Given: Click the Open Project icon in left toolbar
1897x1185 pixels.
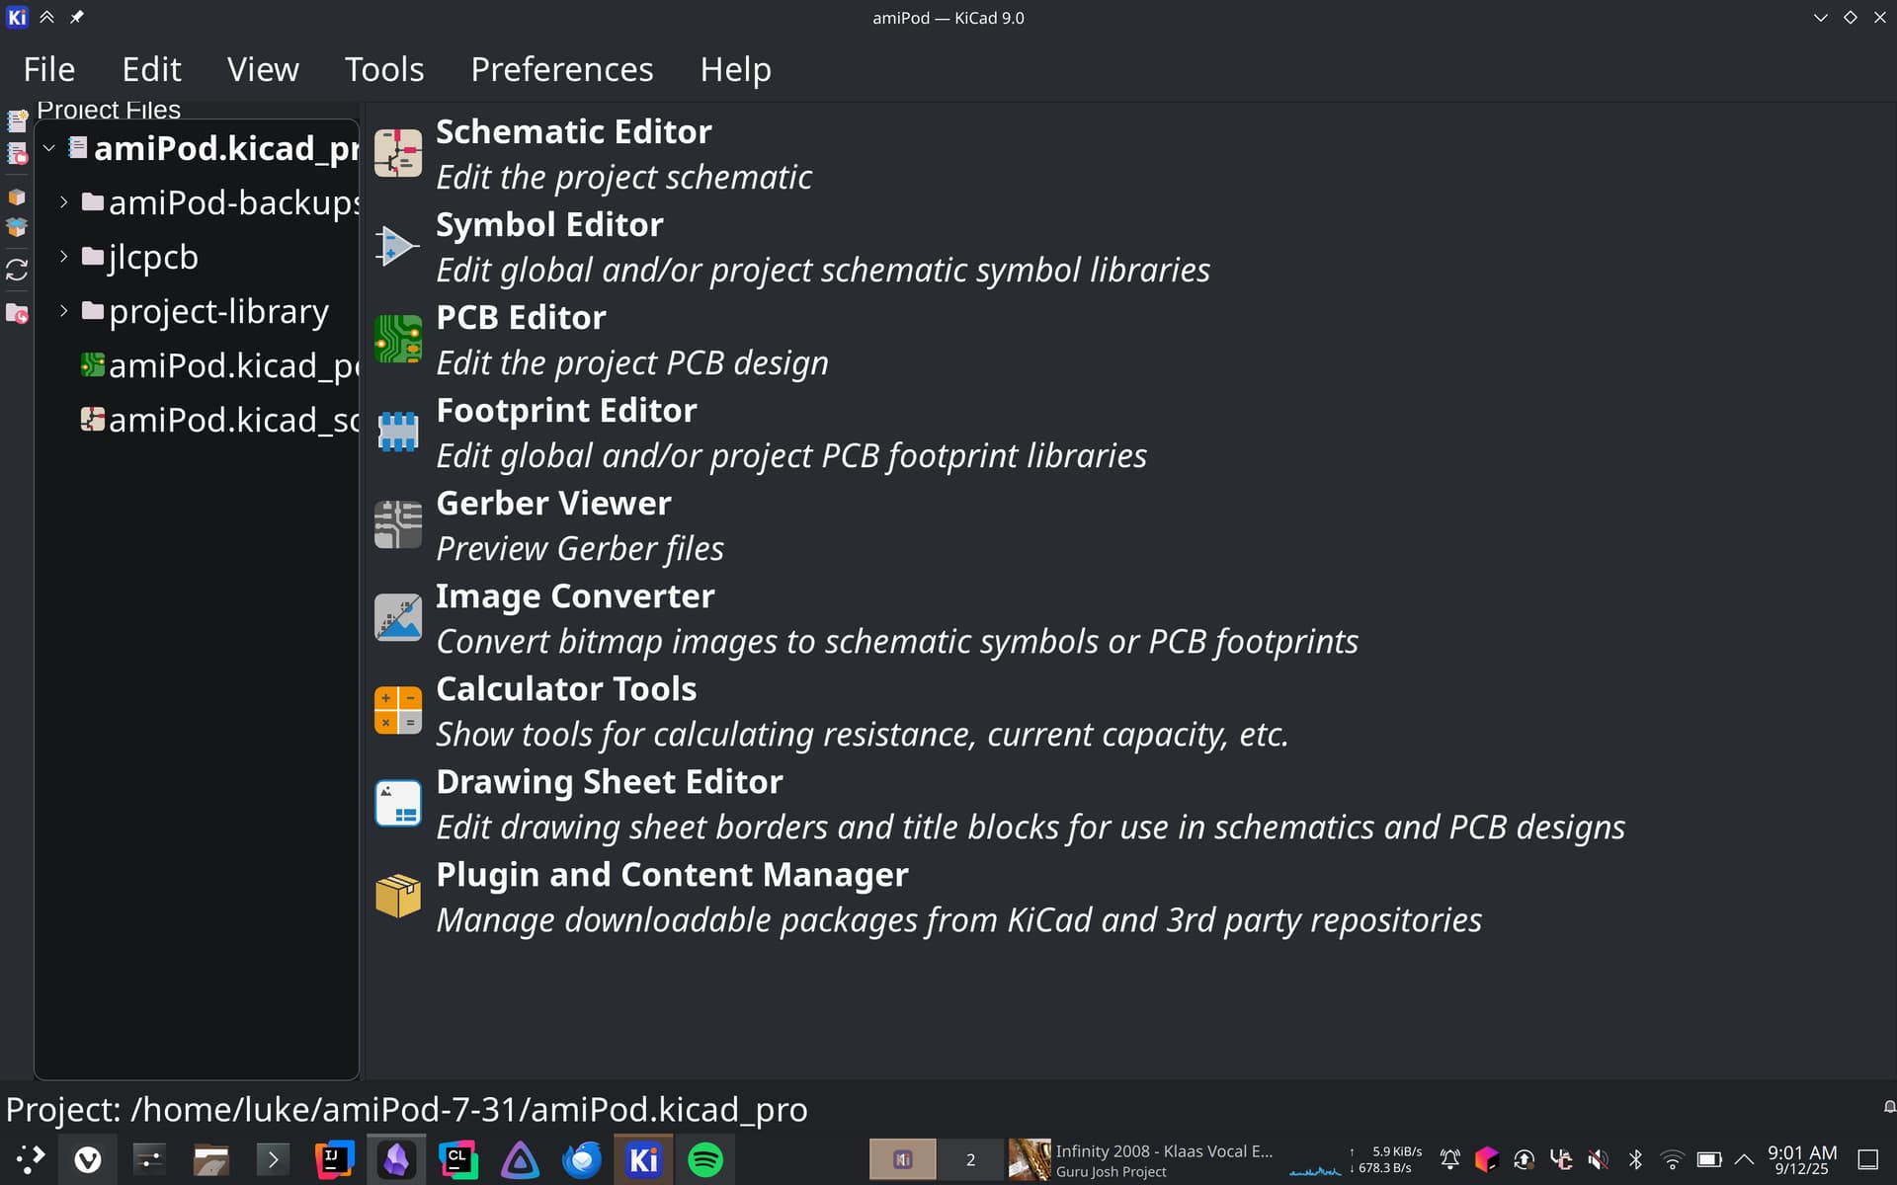Looking at the screenshot, I should pos(17,153).
